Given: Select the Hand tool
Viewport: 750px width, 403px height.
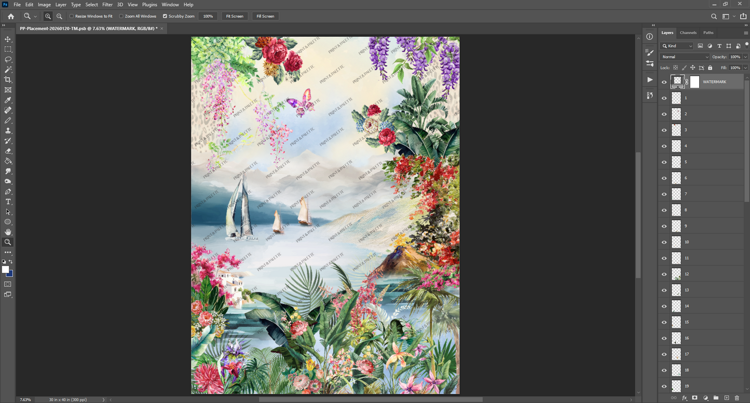Looking at the screenshot, I should click(x=8, y=232).
